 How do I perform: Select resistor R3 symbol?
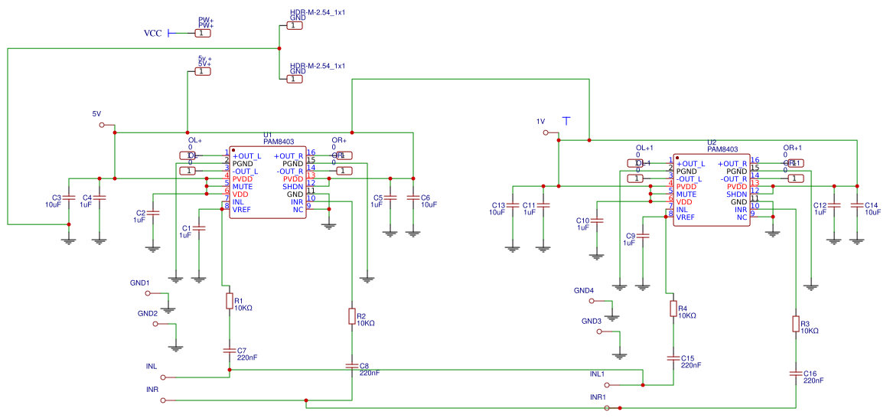(796, 324)
